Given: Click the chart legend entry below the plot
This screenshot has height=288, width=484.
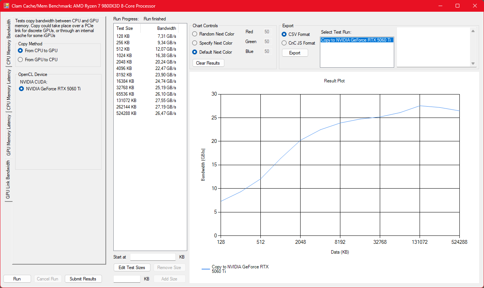Looking at the screenshot, I should (235, 269).
